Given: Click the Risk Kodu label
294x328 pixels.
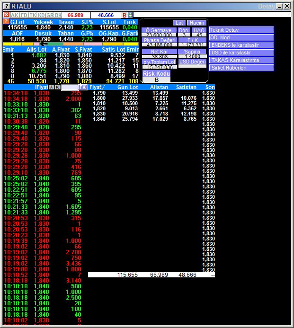Looking at the screenshot, I should coord(156,74).
